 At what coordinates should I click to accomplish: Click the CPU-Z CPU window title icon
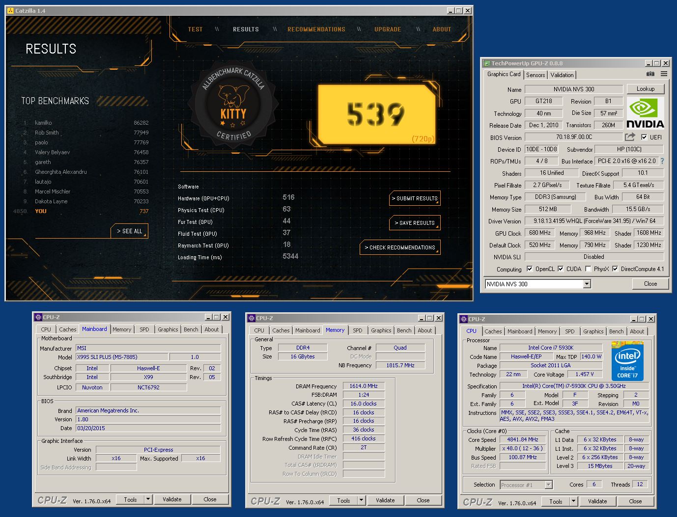coord(463,319)
